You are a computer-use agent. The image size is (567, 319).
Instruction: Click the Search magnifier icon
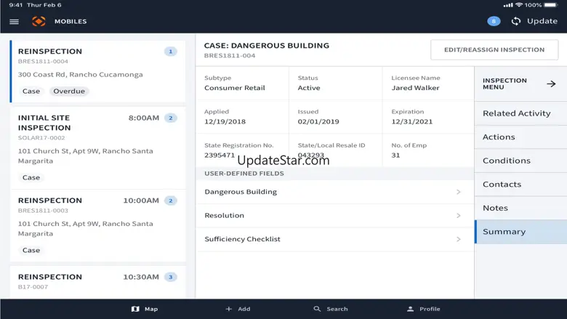[x=317, y=309]
